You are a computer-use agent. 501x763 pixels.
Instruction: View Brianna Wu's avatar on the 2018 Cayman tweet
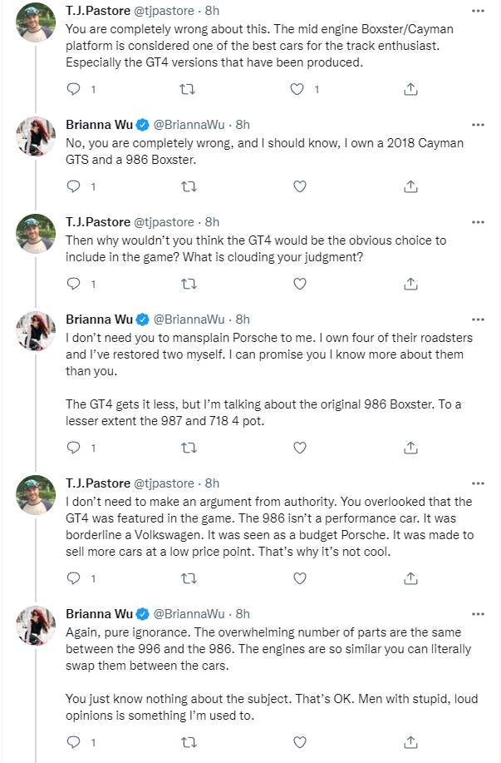(x=36, y=136)
